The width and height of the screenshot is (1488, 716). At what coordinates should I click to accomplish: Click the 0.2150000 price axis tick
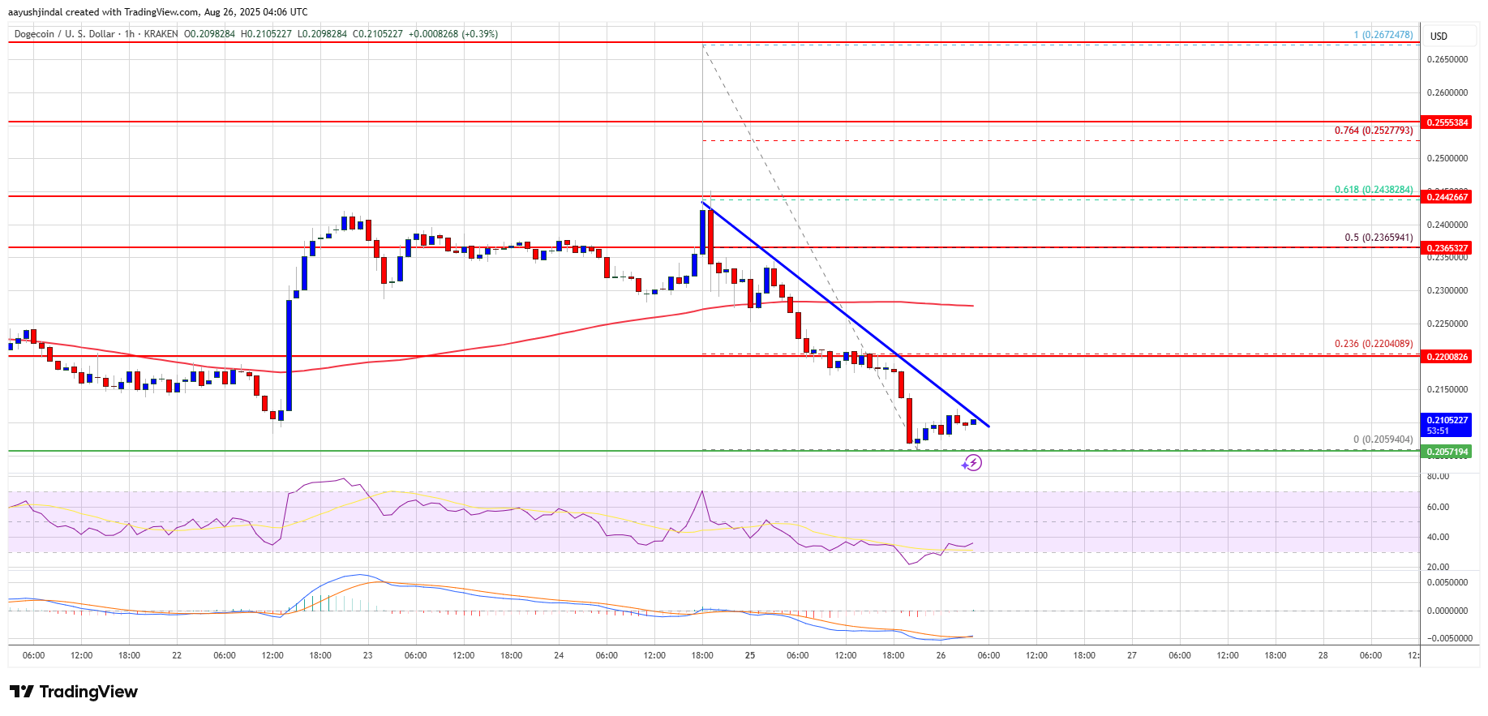coord(1447,390)
